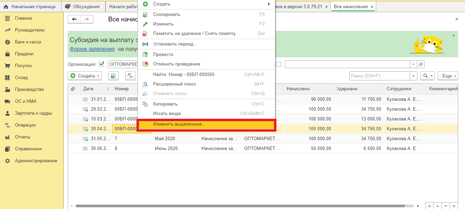Uncheck the Организация filter checkbox
The width and height of the screenshot is (465, 209).
tap(101, 64)
